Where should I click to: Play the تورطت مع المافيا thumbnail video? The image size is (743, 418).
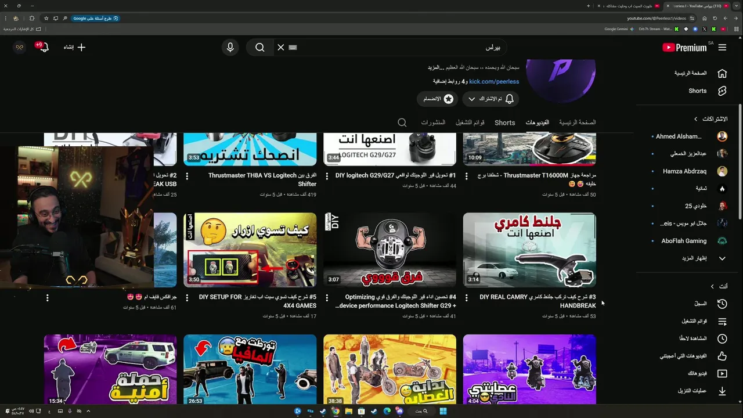tap(250, 369)
